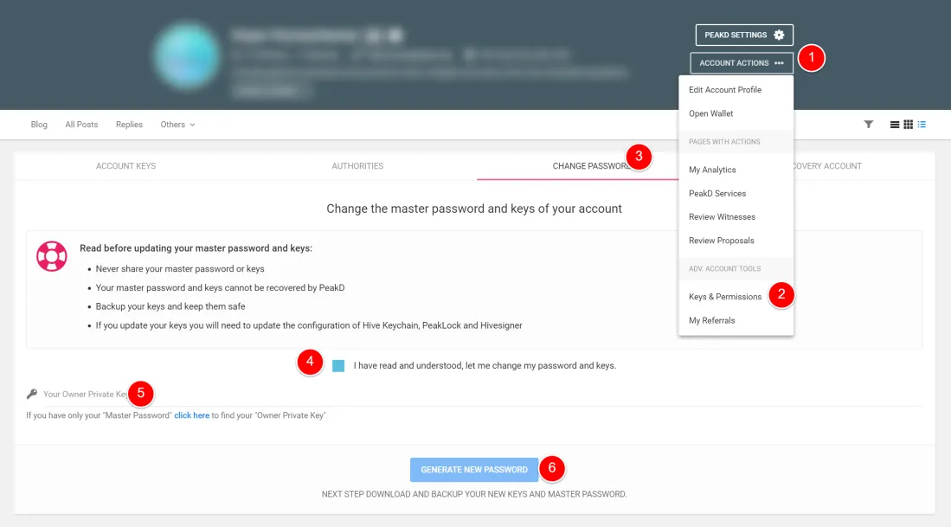Click the blurred profile avatar
Screen dimensions: 951x527
[x=186, y=55]
